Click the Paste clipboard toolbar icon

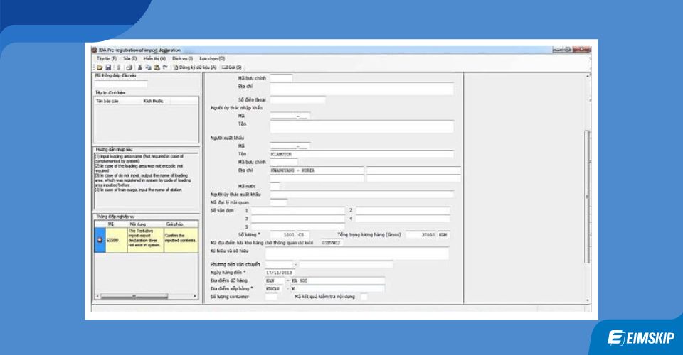pyautogui.click(x=156, y=67)
